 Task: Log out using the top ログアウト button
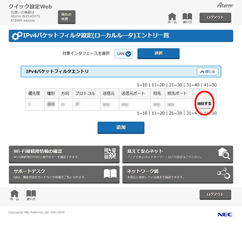(215, 17)
